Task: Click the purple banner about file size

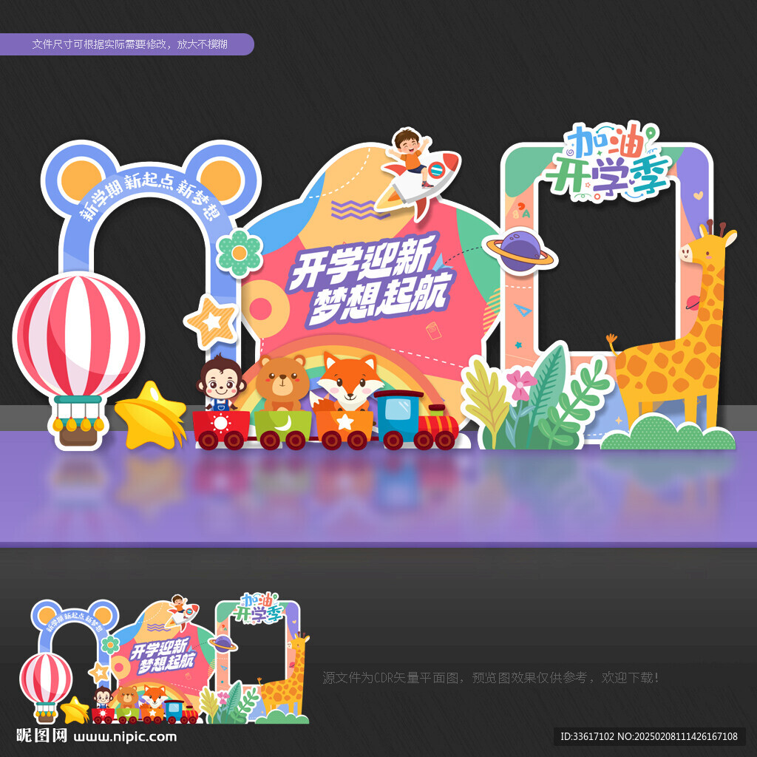Action: pos(127,44)
